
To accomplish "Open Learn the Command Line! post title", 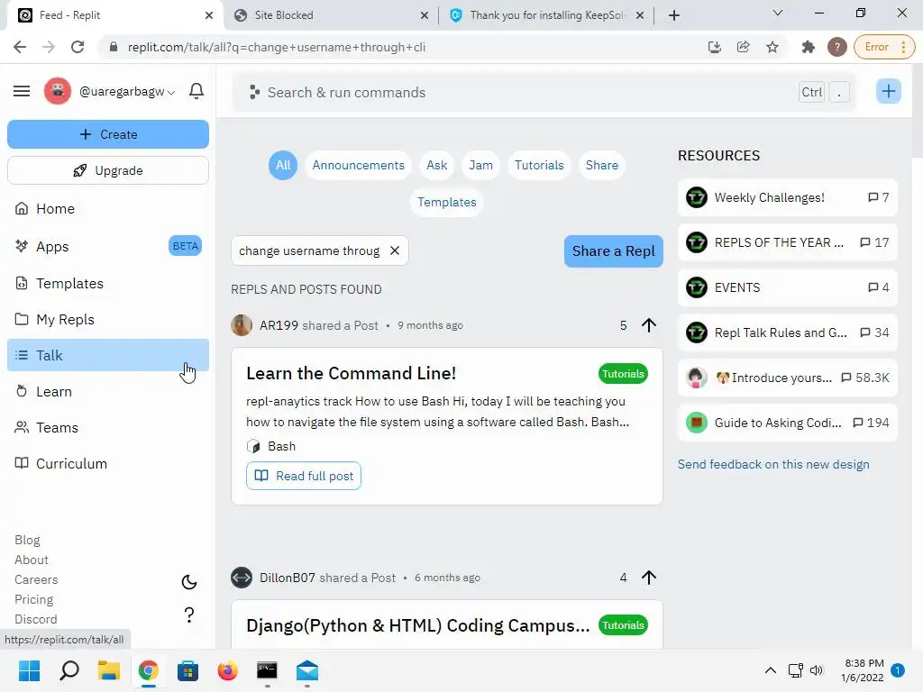I will (x=352, y=374).
